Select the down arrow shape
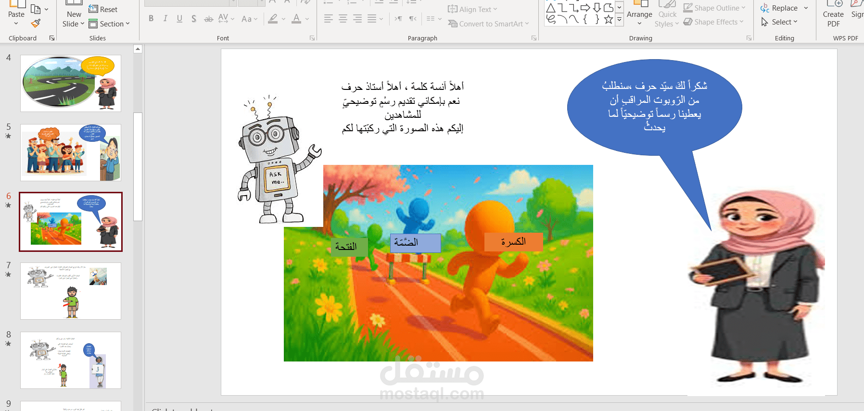864x411 pixels. [x=597, y=8]
